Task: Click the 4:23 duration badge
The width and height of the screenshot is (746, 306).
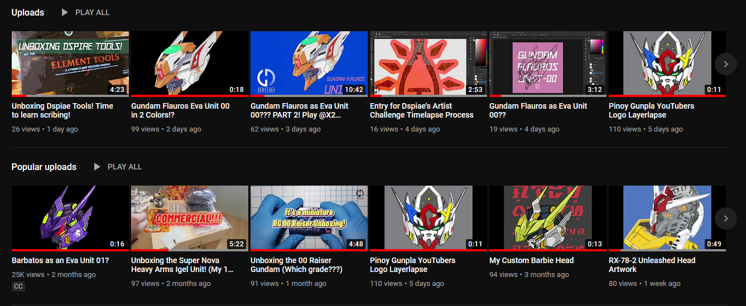Action: (118, 90)
